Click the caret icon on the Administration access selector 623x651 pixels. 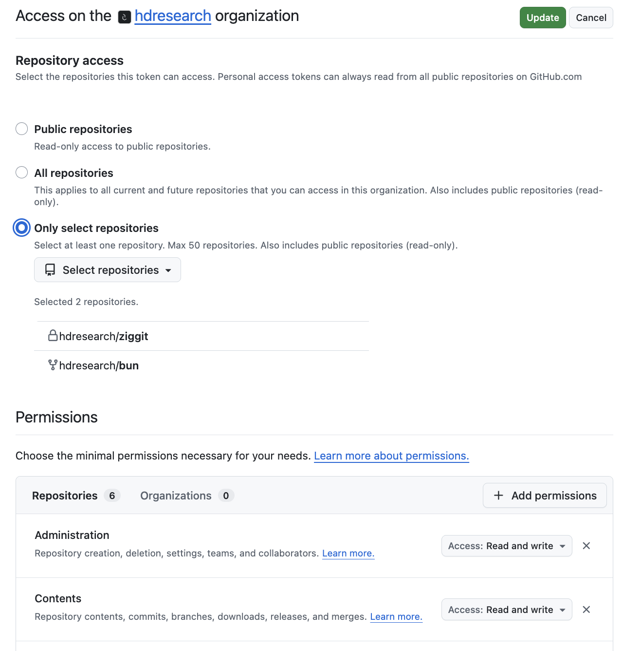click(x=563, y=546)
